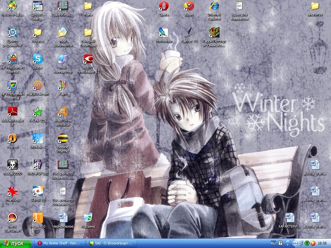This screenshot has height=248, width=331.
Task: Click the orange avast tray icon
Action: point(313,243)
